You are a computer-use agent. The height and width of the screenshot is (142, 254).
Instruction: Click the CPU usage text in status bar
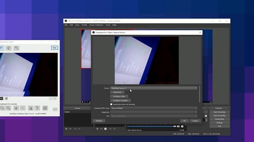[212, 134]
